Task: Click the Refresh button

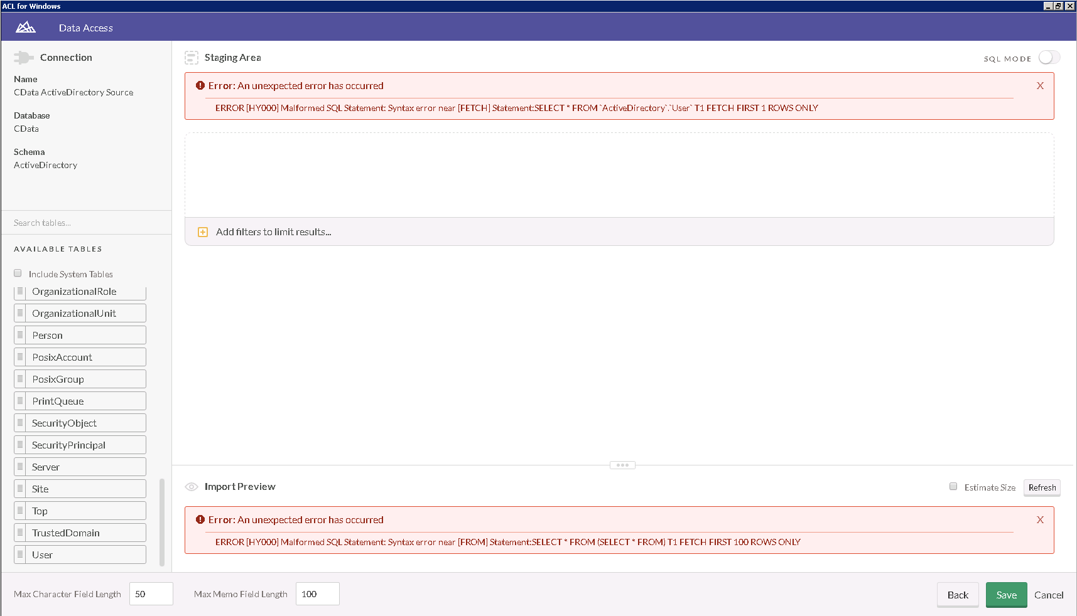Action: [x=1042, y=487]
